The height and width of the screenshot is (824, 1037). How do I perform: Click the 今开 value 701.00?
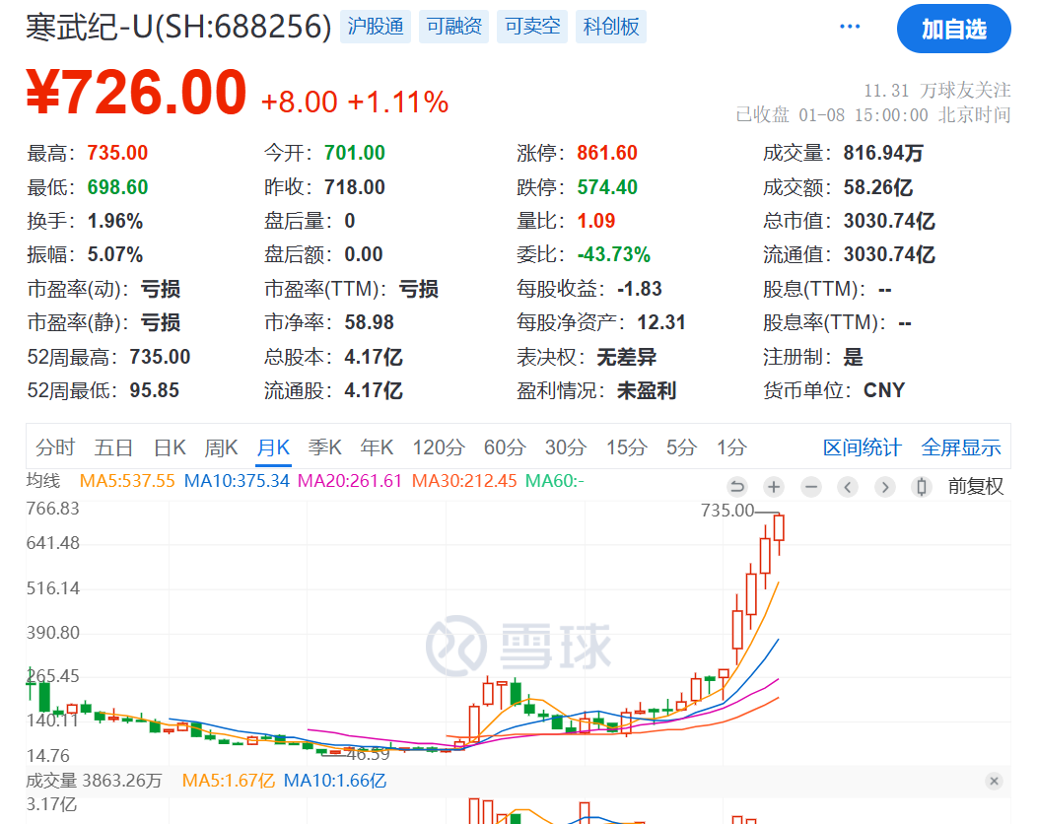point(355,154)
